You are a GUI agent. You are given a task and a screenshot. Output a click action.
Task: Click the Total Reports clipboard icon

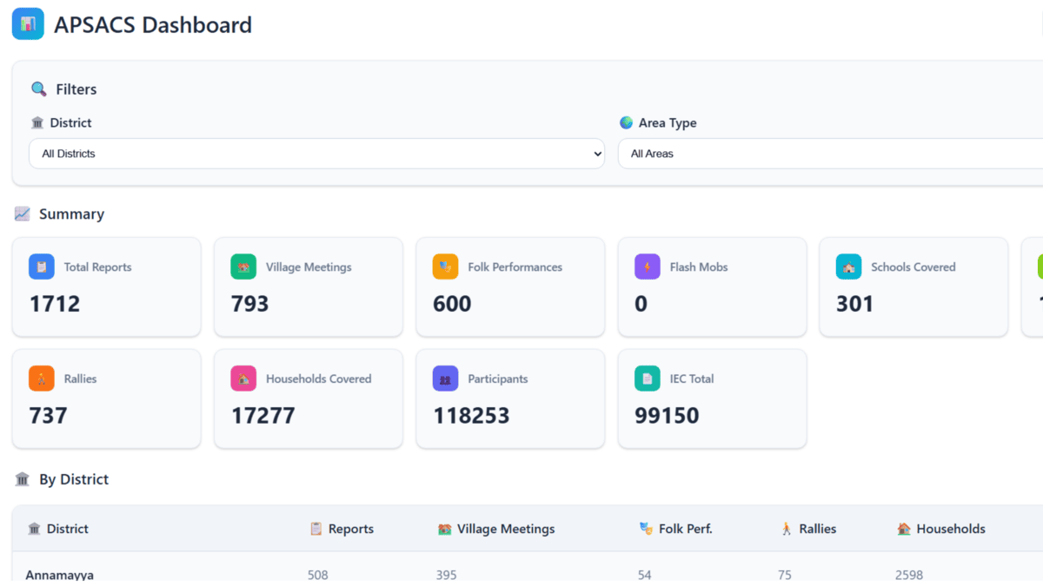tap(42, 267)
